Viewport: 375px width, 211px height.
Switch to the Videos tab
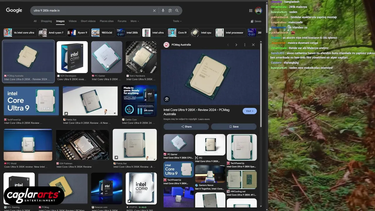(x=73, y=21)
